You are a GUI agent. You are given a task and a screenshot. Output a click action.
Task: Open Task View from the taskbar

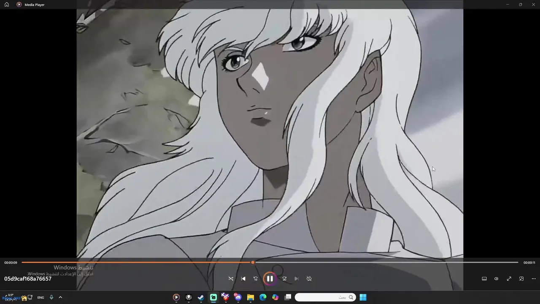coord(288,297)
